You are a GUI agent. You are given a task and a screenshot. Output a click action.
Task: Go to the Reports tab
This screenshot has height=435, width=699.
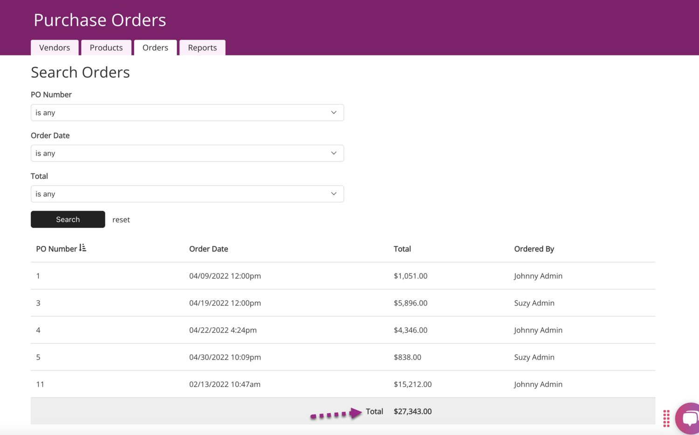[x=202, y=48]
